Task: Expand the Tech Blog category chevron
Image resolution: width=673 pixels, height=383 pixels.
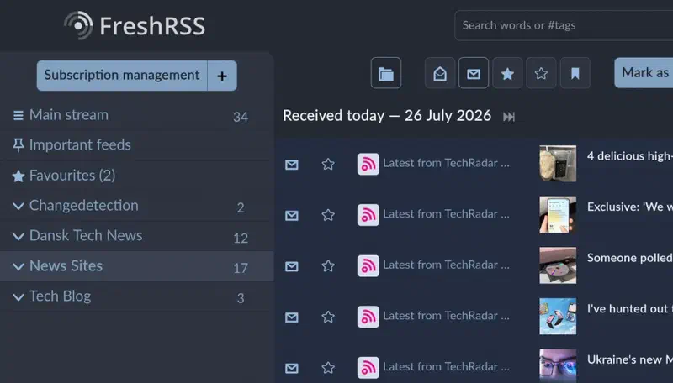Action: pyautogui.click(x=18, y=296)
